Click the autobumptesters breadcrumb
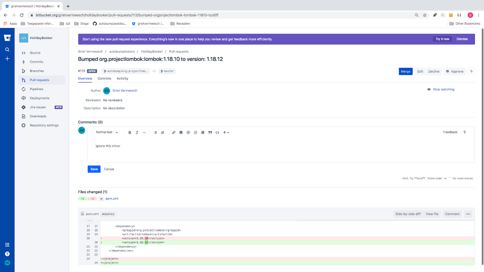The height and width of the screenshot is (272, 484). [121, 52]
